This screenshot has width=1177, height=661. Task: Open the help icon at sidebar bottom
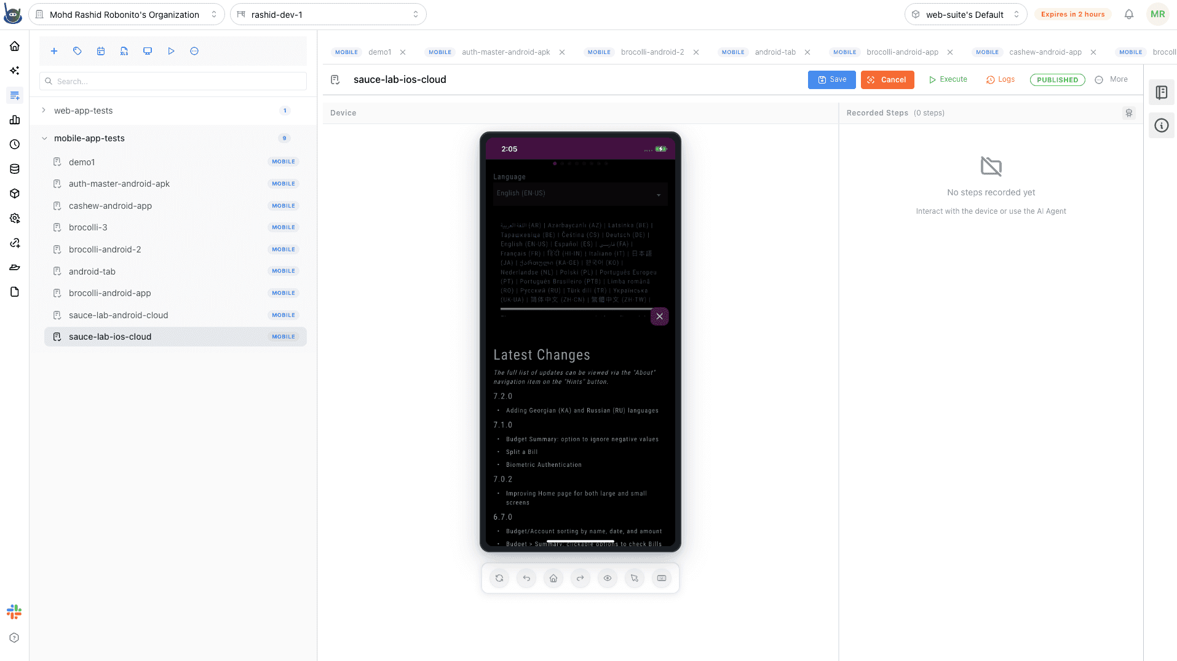pyautogui.click(x=15, y=638)
